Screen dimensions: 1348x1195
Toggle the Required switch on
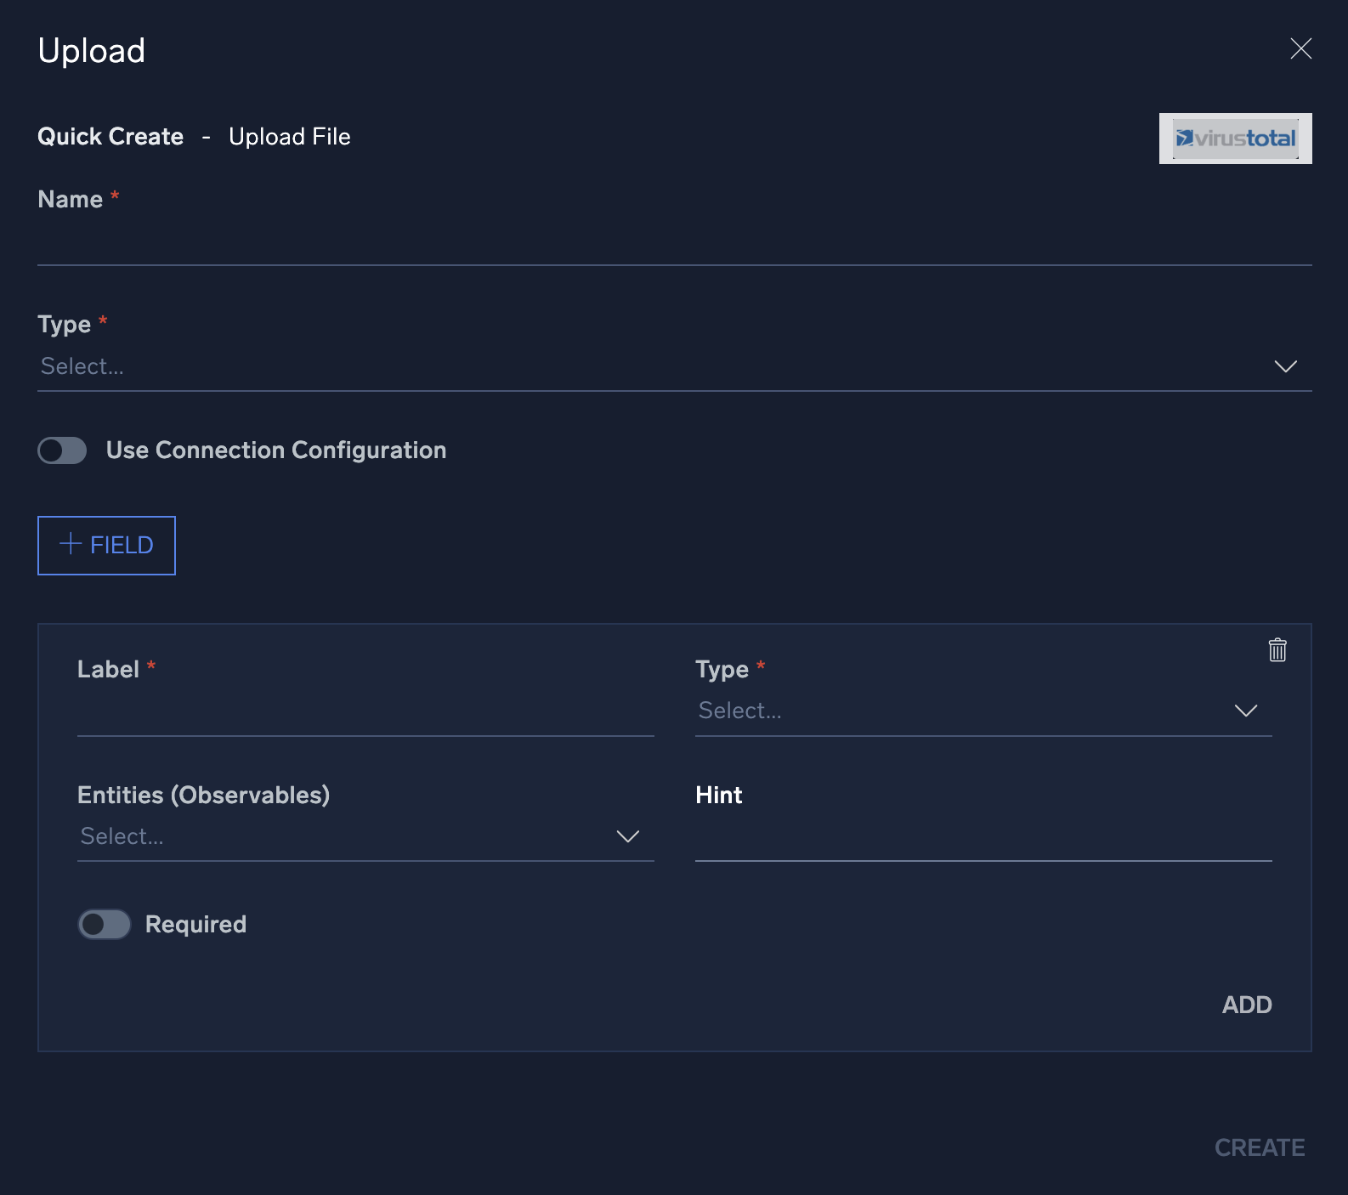pos(104,924)
